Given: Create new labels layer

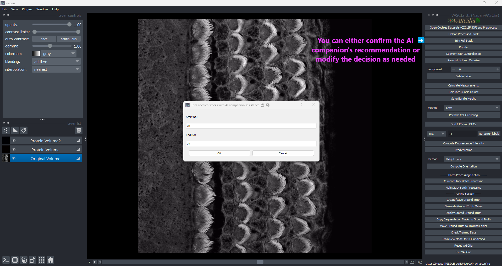Looking at the screenshot, I should click(x=24, y=130).
